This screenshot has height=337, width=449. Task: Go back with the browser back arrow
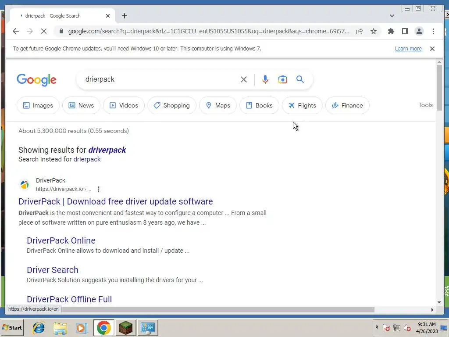pos(16,31)
